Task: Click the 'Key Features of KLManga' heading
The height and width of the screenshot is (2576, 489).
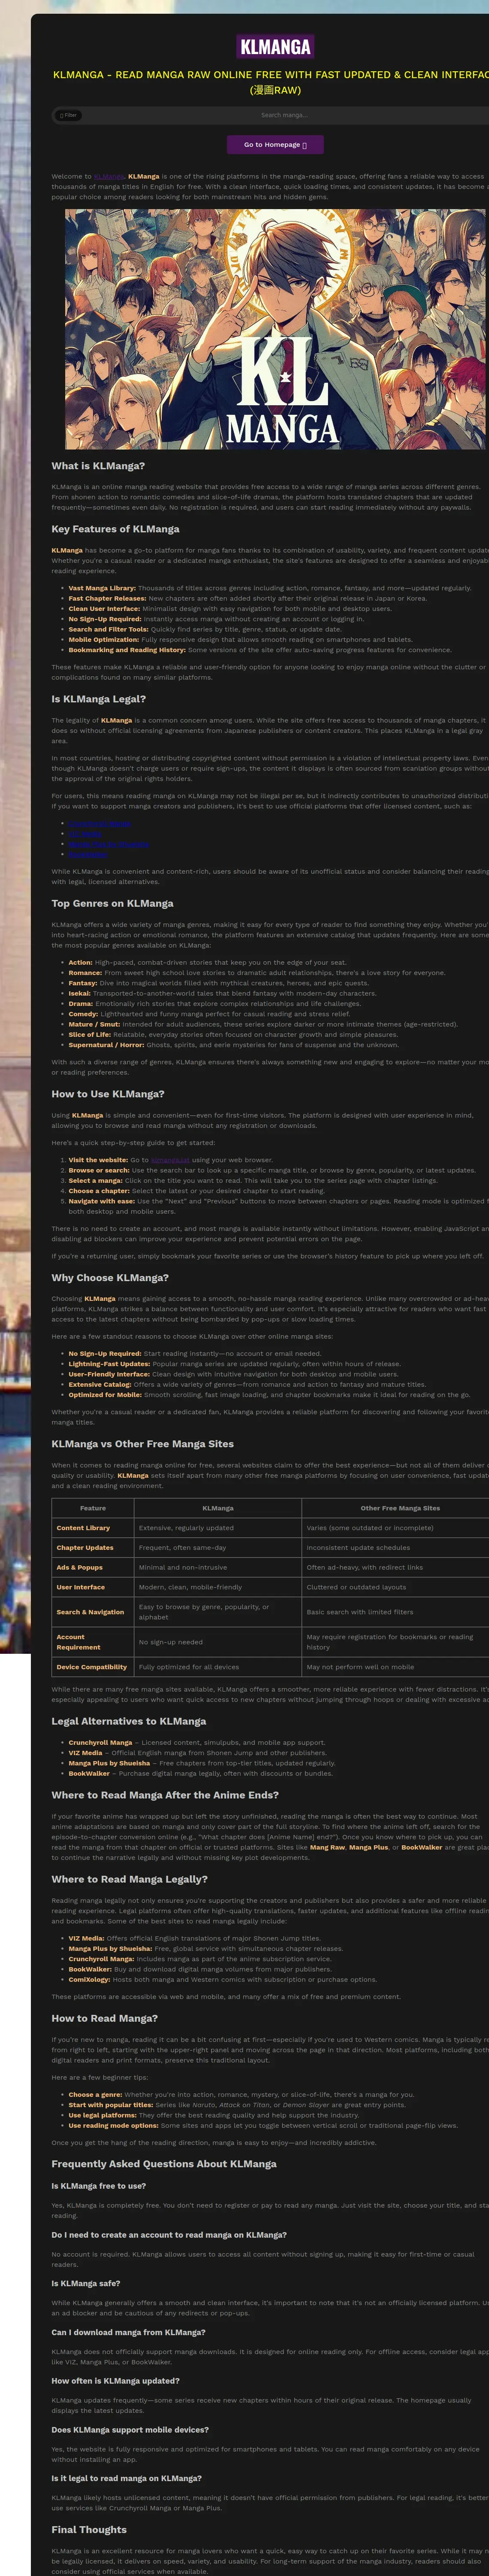Action: coord(115,529)
